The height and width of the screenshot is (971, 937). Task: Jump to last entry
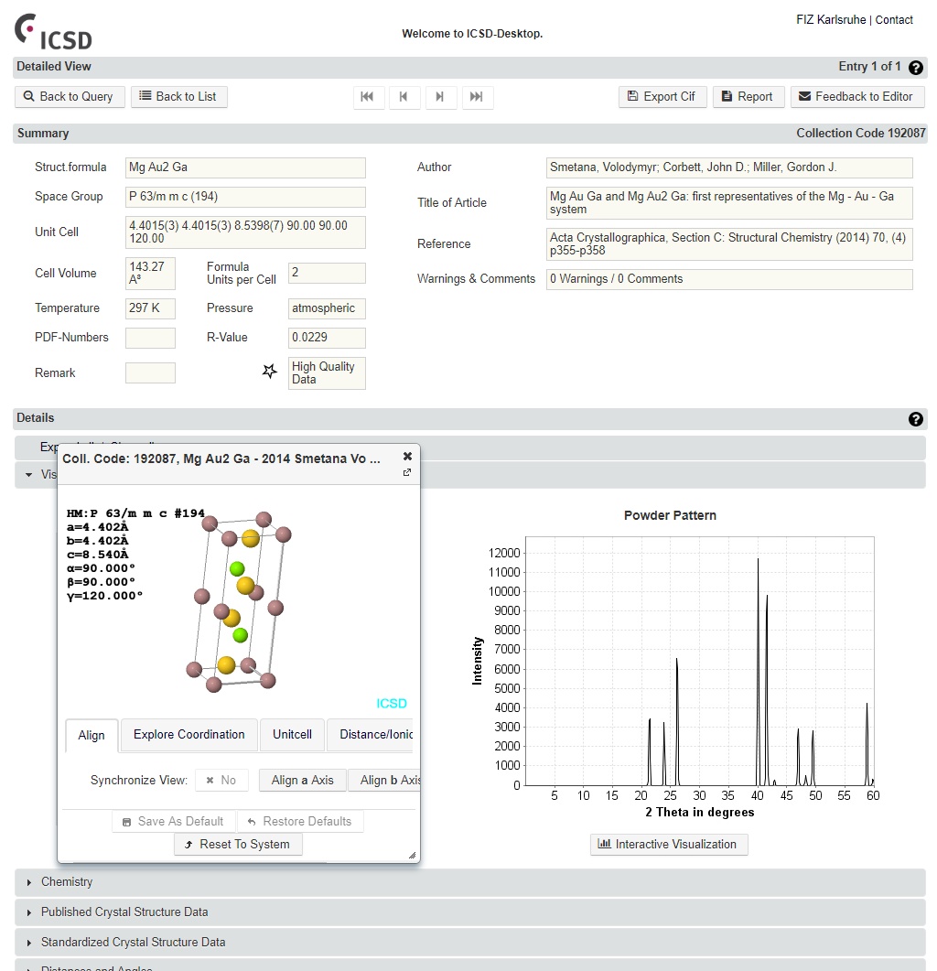tap(476, 97)
